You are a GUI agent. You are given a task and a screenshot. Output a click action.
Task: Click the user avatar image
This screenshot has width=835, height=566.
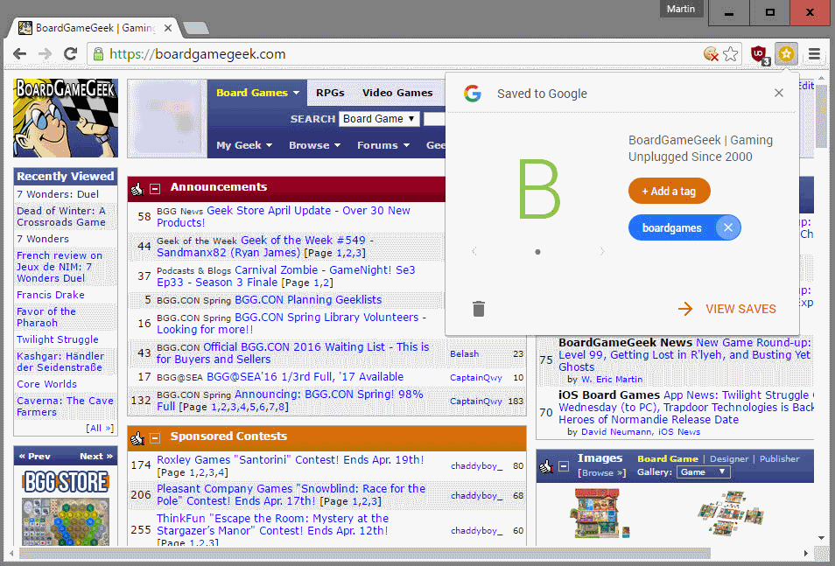pyautogui.click(x=168, y=118)
